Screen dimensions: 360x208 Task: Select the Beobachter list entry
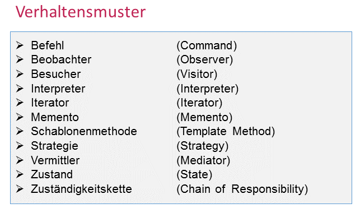click(61, 59)
